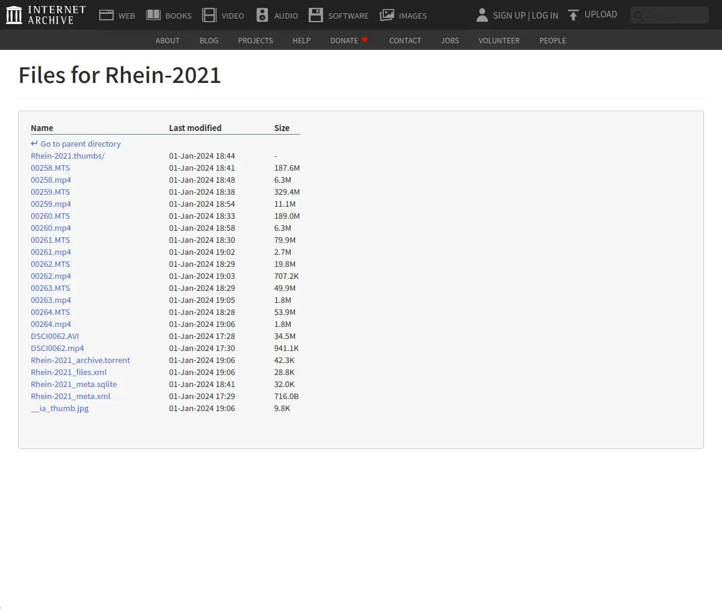The width and height of the screenshot is (722, 613).
Task: Open the Software floppy disk icon
Action: (316, 15)
